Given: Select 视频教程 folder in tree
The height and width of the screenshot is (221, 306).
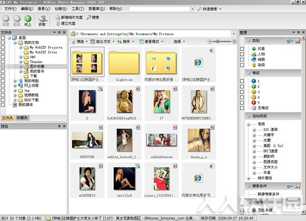Looking at the screenshot, I should coord(31,95).
